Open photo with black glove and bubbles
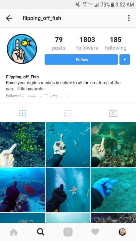 [x=68, y=190]
